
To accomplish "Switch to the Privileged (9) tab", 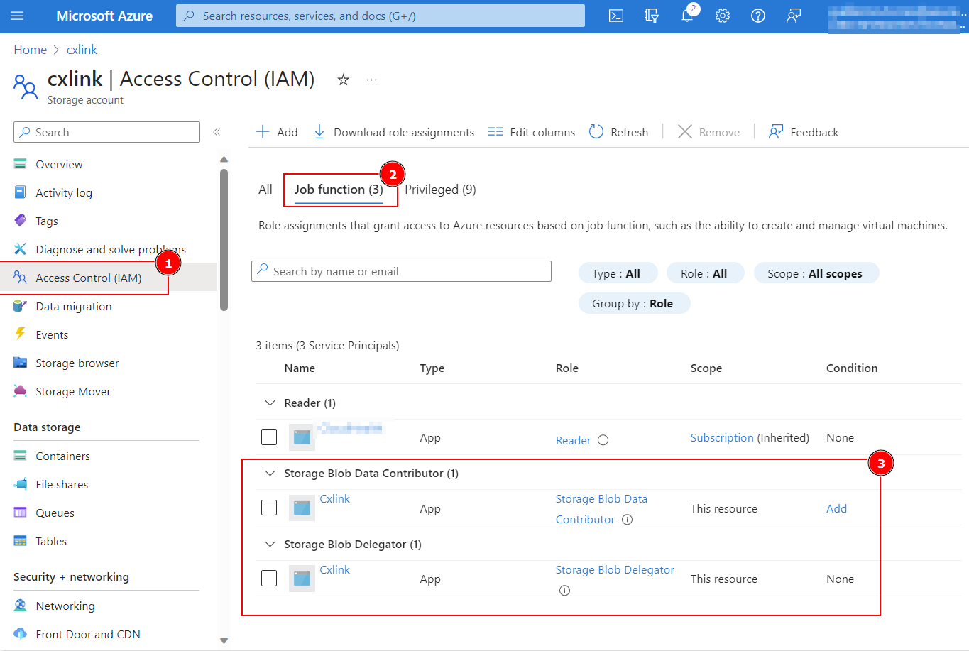I will point(440,190).
